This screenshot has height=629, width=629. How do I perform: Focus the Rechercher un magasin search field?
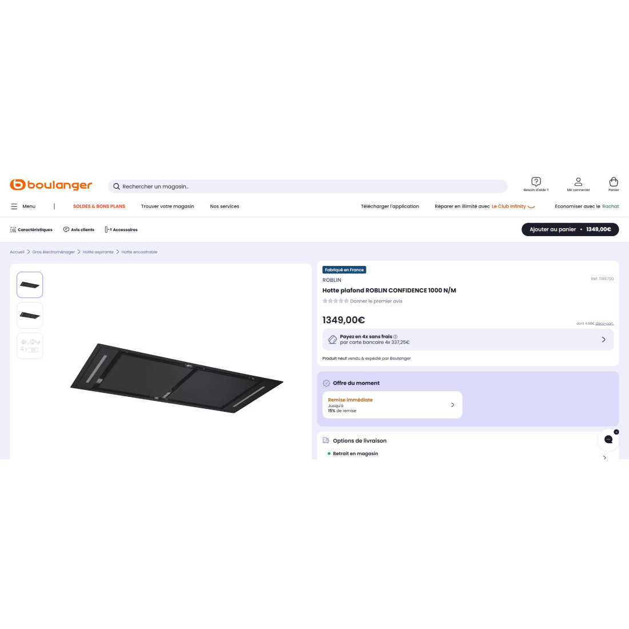308,186
